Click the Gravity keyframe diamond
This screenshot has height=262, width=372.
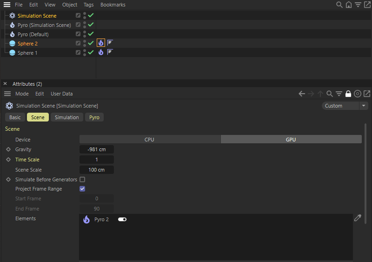(x=8, y=149)
